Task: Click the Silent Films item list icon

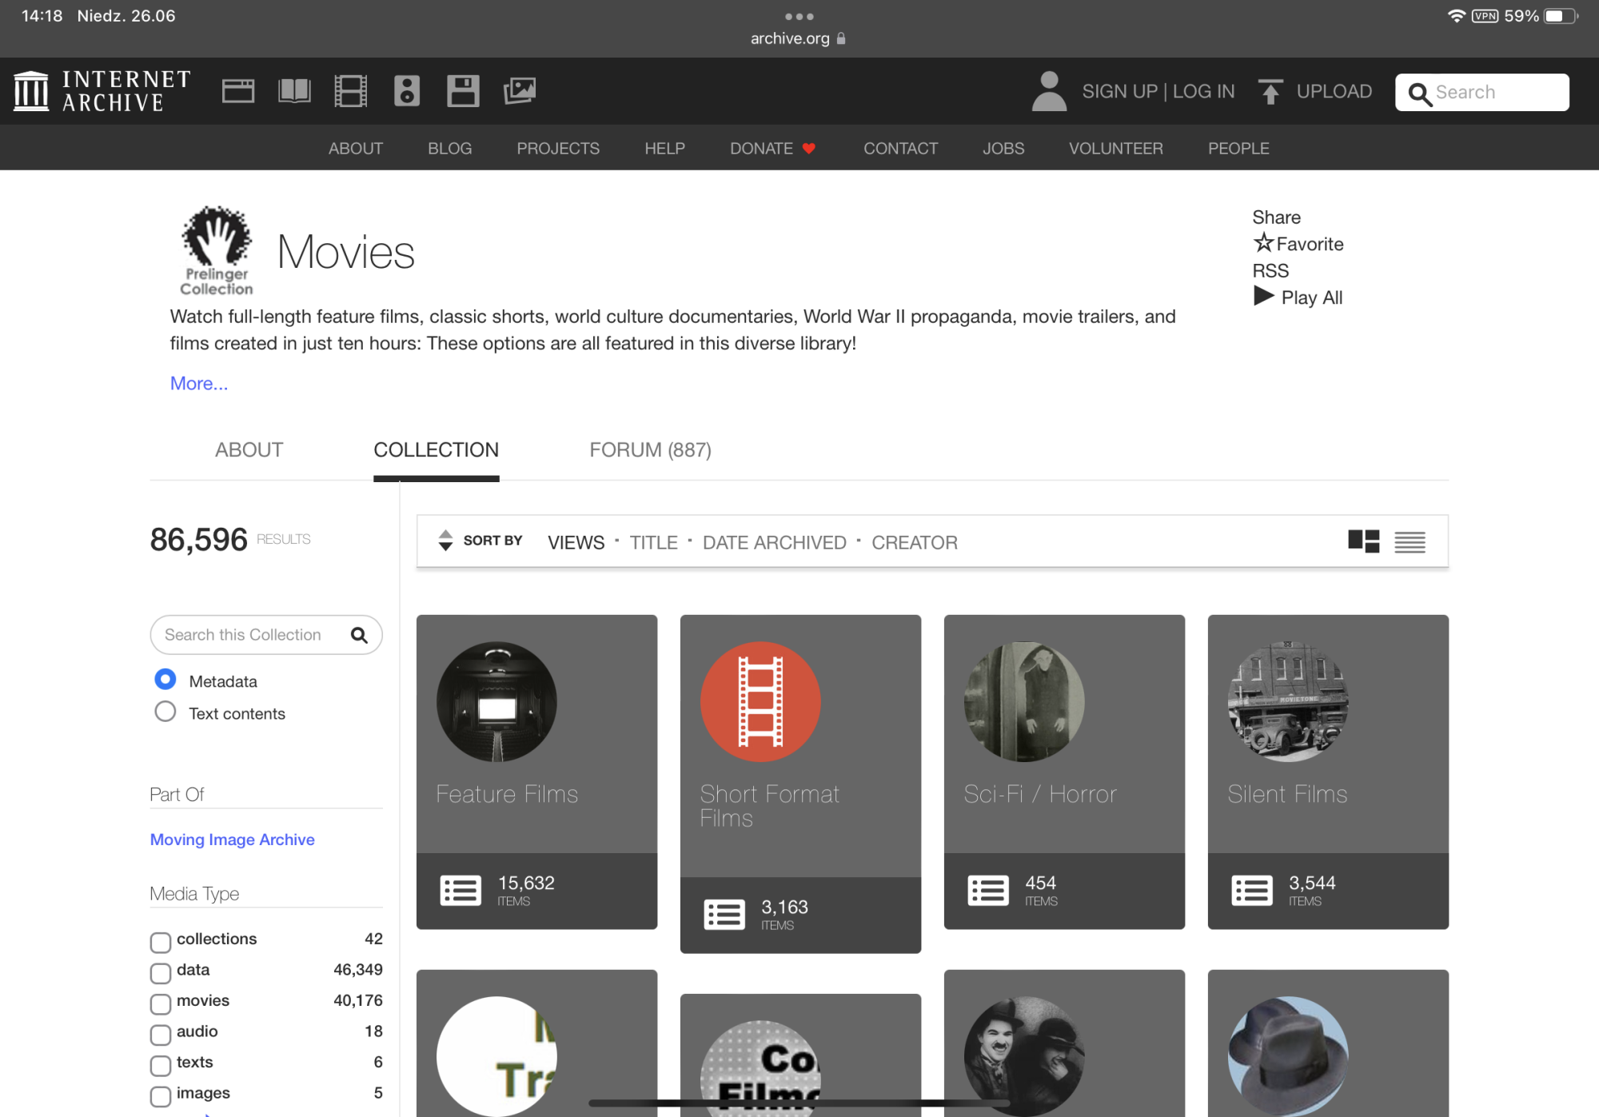Action: click(1252, 890)
